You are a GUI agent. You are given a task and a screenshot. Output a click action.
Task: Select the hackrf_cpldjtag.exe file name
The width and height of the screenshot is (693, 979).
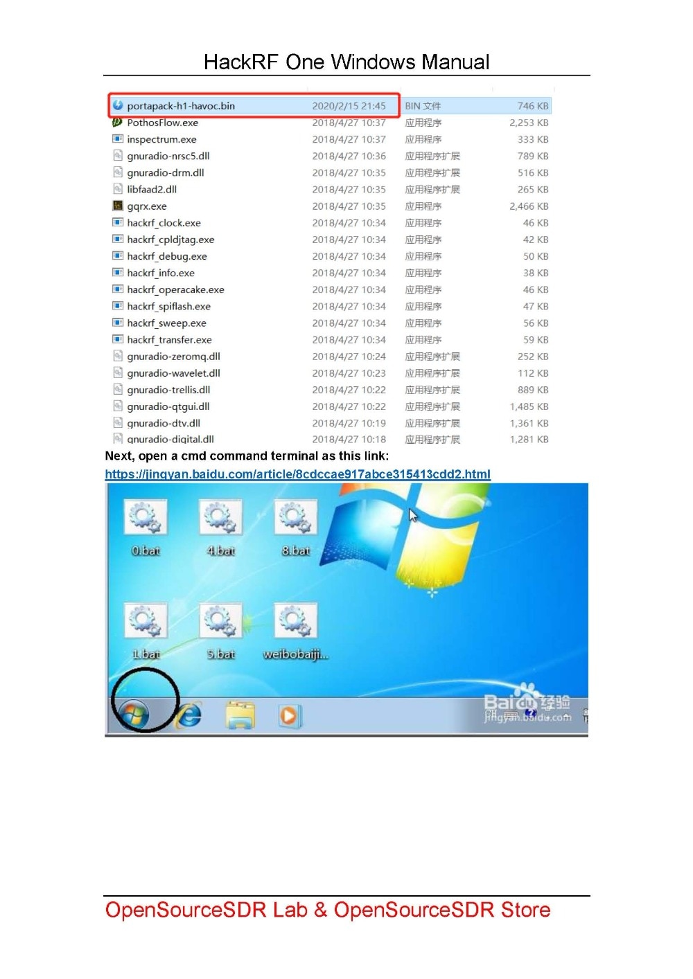tap(170, 240)
